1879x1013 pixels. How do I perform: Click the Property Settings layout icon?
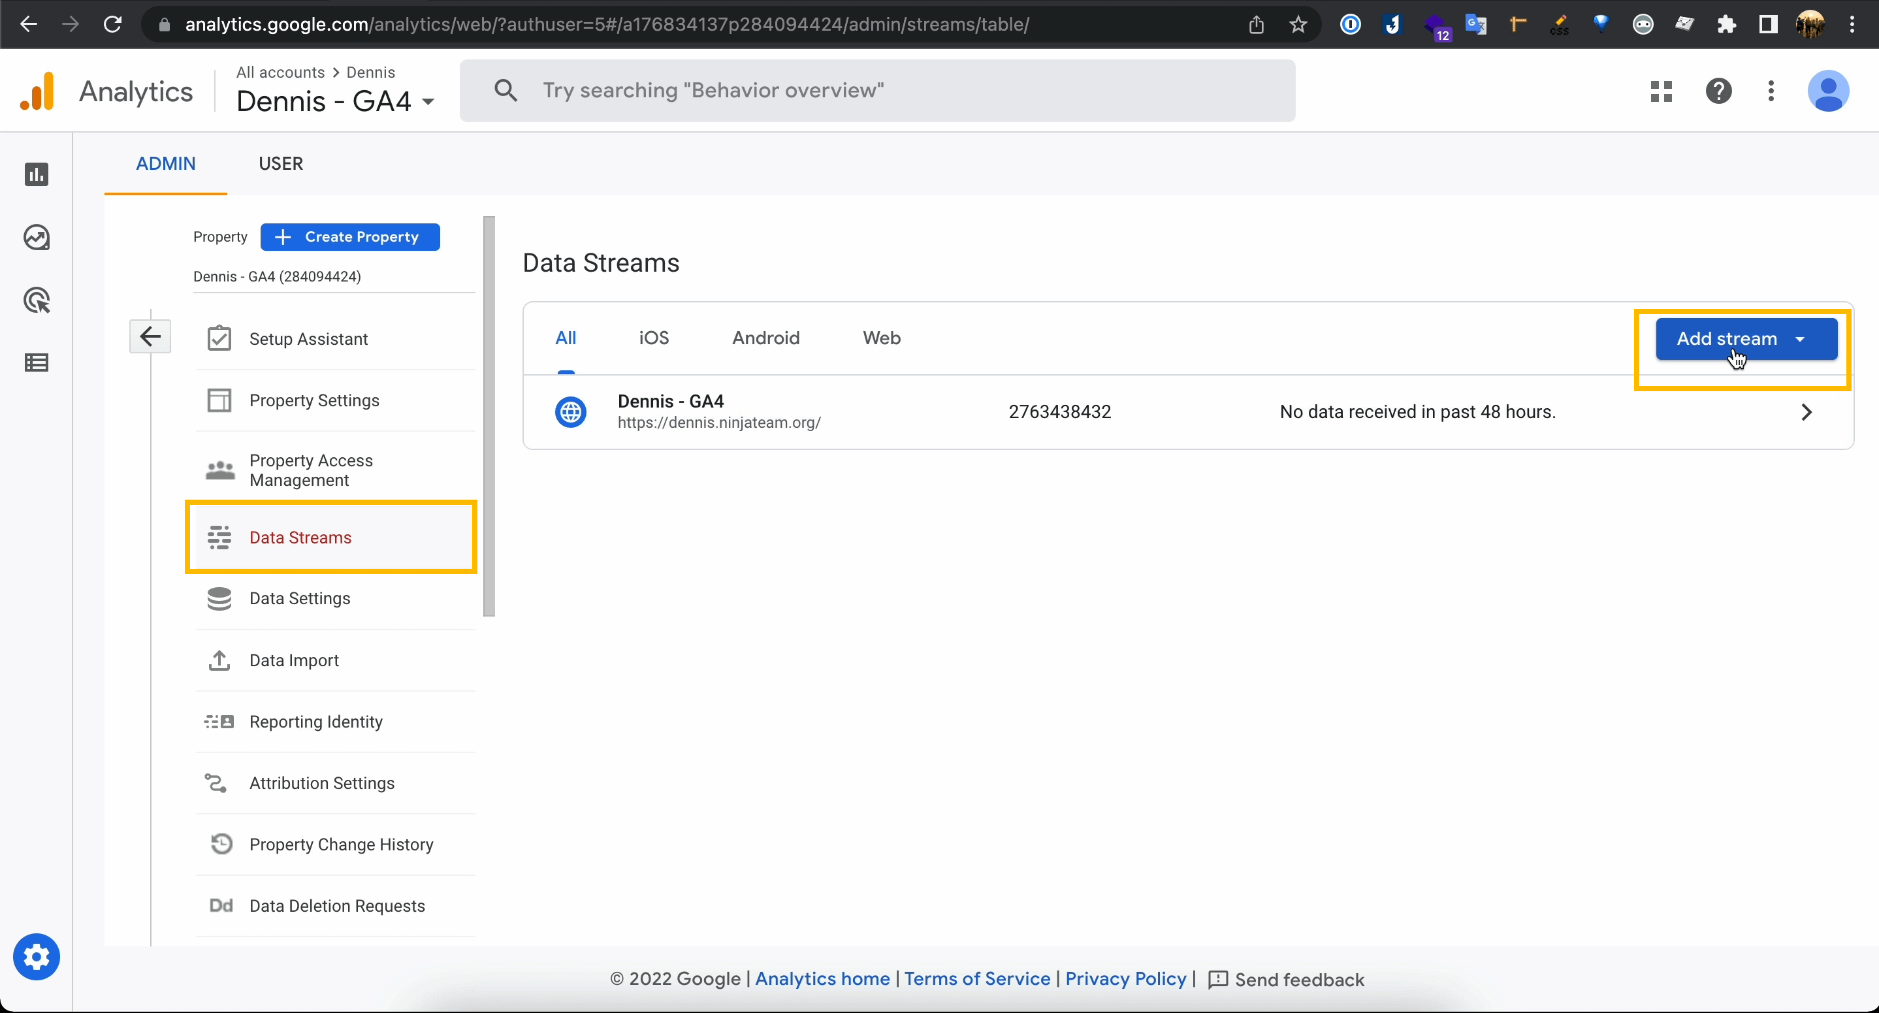coord(219,400)
